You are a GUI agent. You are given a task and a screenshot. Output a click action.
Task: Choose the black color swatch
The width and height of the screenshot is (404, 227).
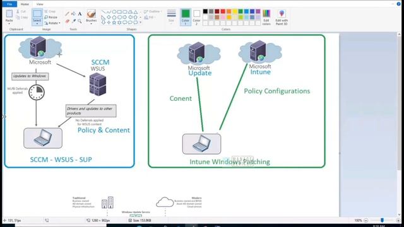[205, 11]
